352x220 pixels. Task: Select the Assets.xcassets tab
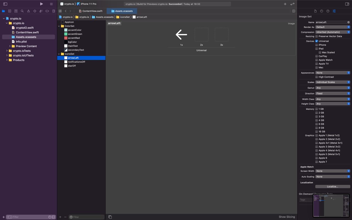point(122,11)
